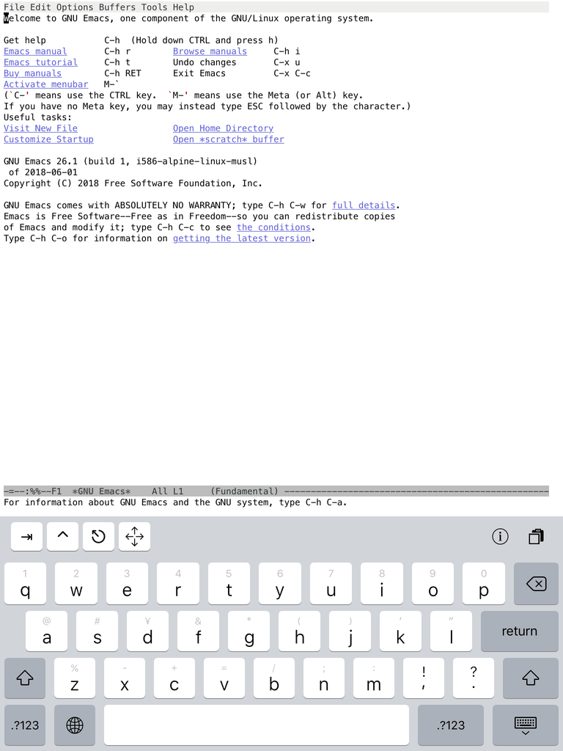Viewport: 563px width, 751px height.
Task: Tap the space bar
Action: pos(257,725)
